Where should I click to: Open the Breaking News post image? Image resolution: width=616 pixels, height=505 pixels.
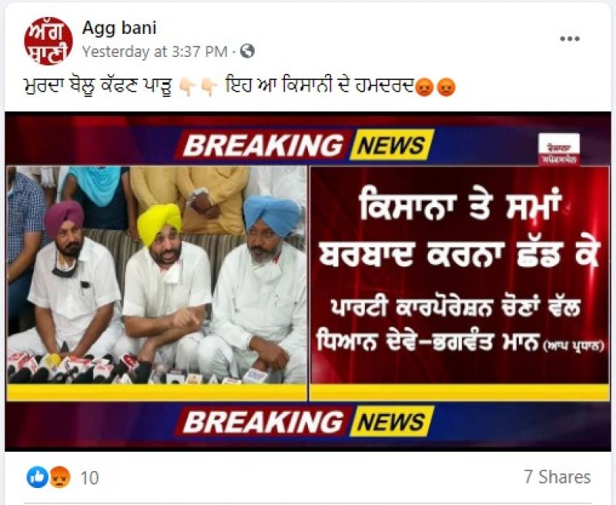[x=308, y=282]
